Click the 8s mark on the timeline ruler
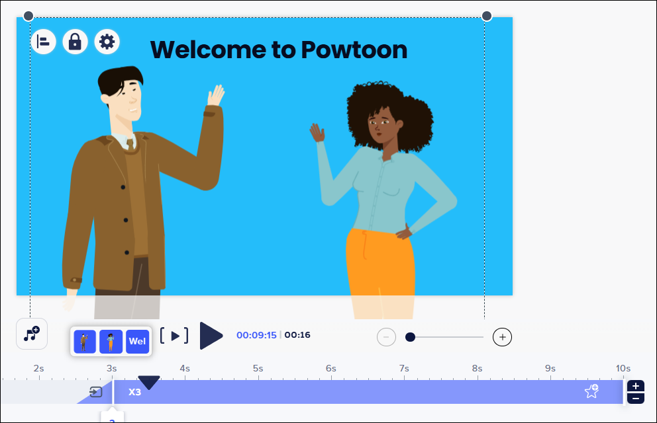Viewport: 657px width, 423px height. tap(478, 368)
